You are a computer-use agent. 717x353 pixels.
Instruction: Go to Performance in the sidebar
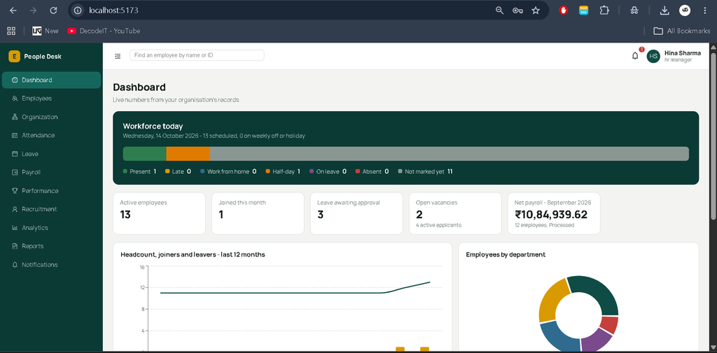coord(51,190)
